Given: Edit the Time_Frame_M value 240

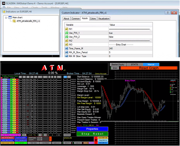Looking at the screenshot, I should click(x=130, y=49).
